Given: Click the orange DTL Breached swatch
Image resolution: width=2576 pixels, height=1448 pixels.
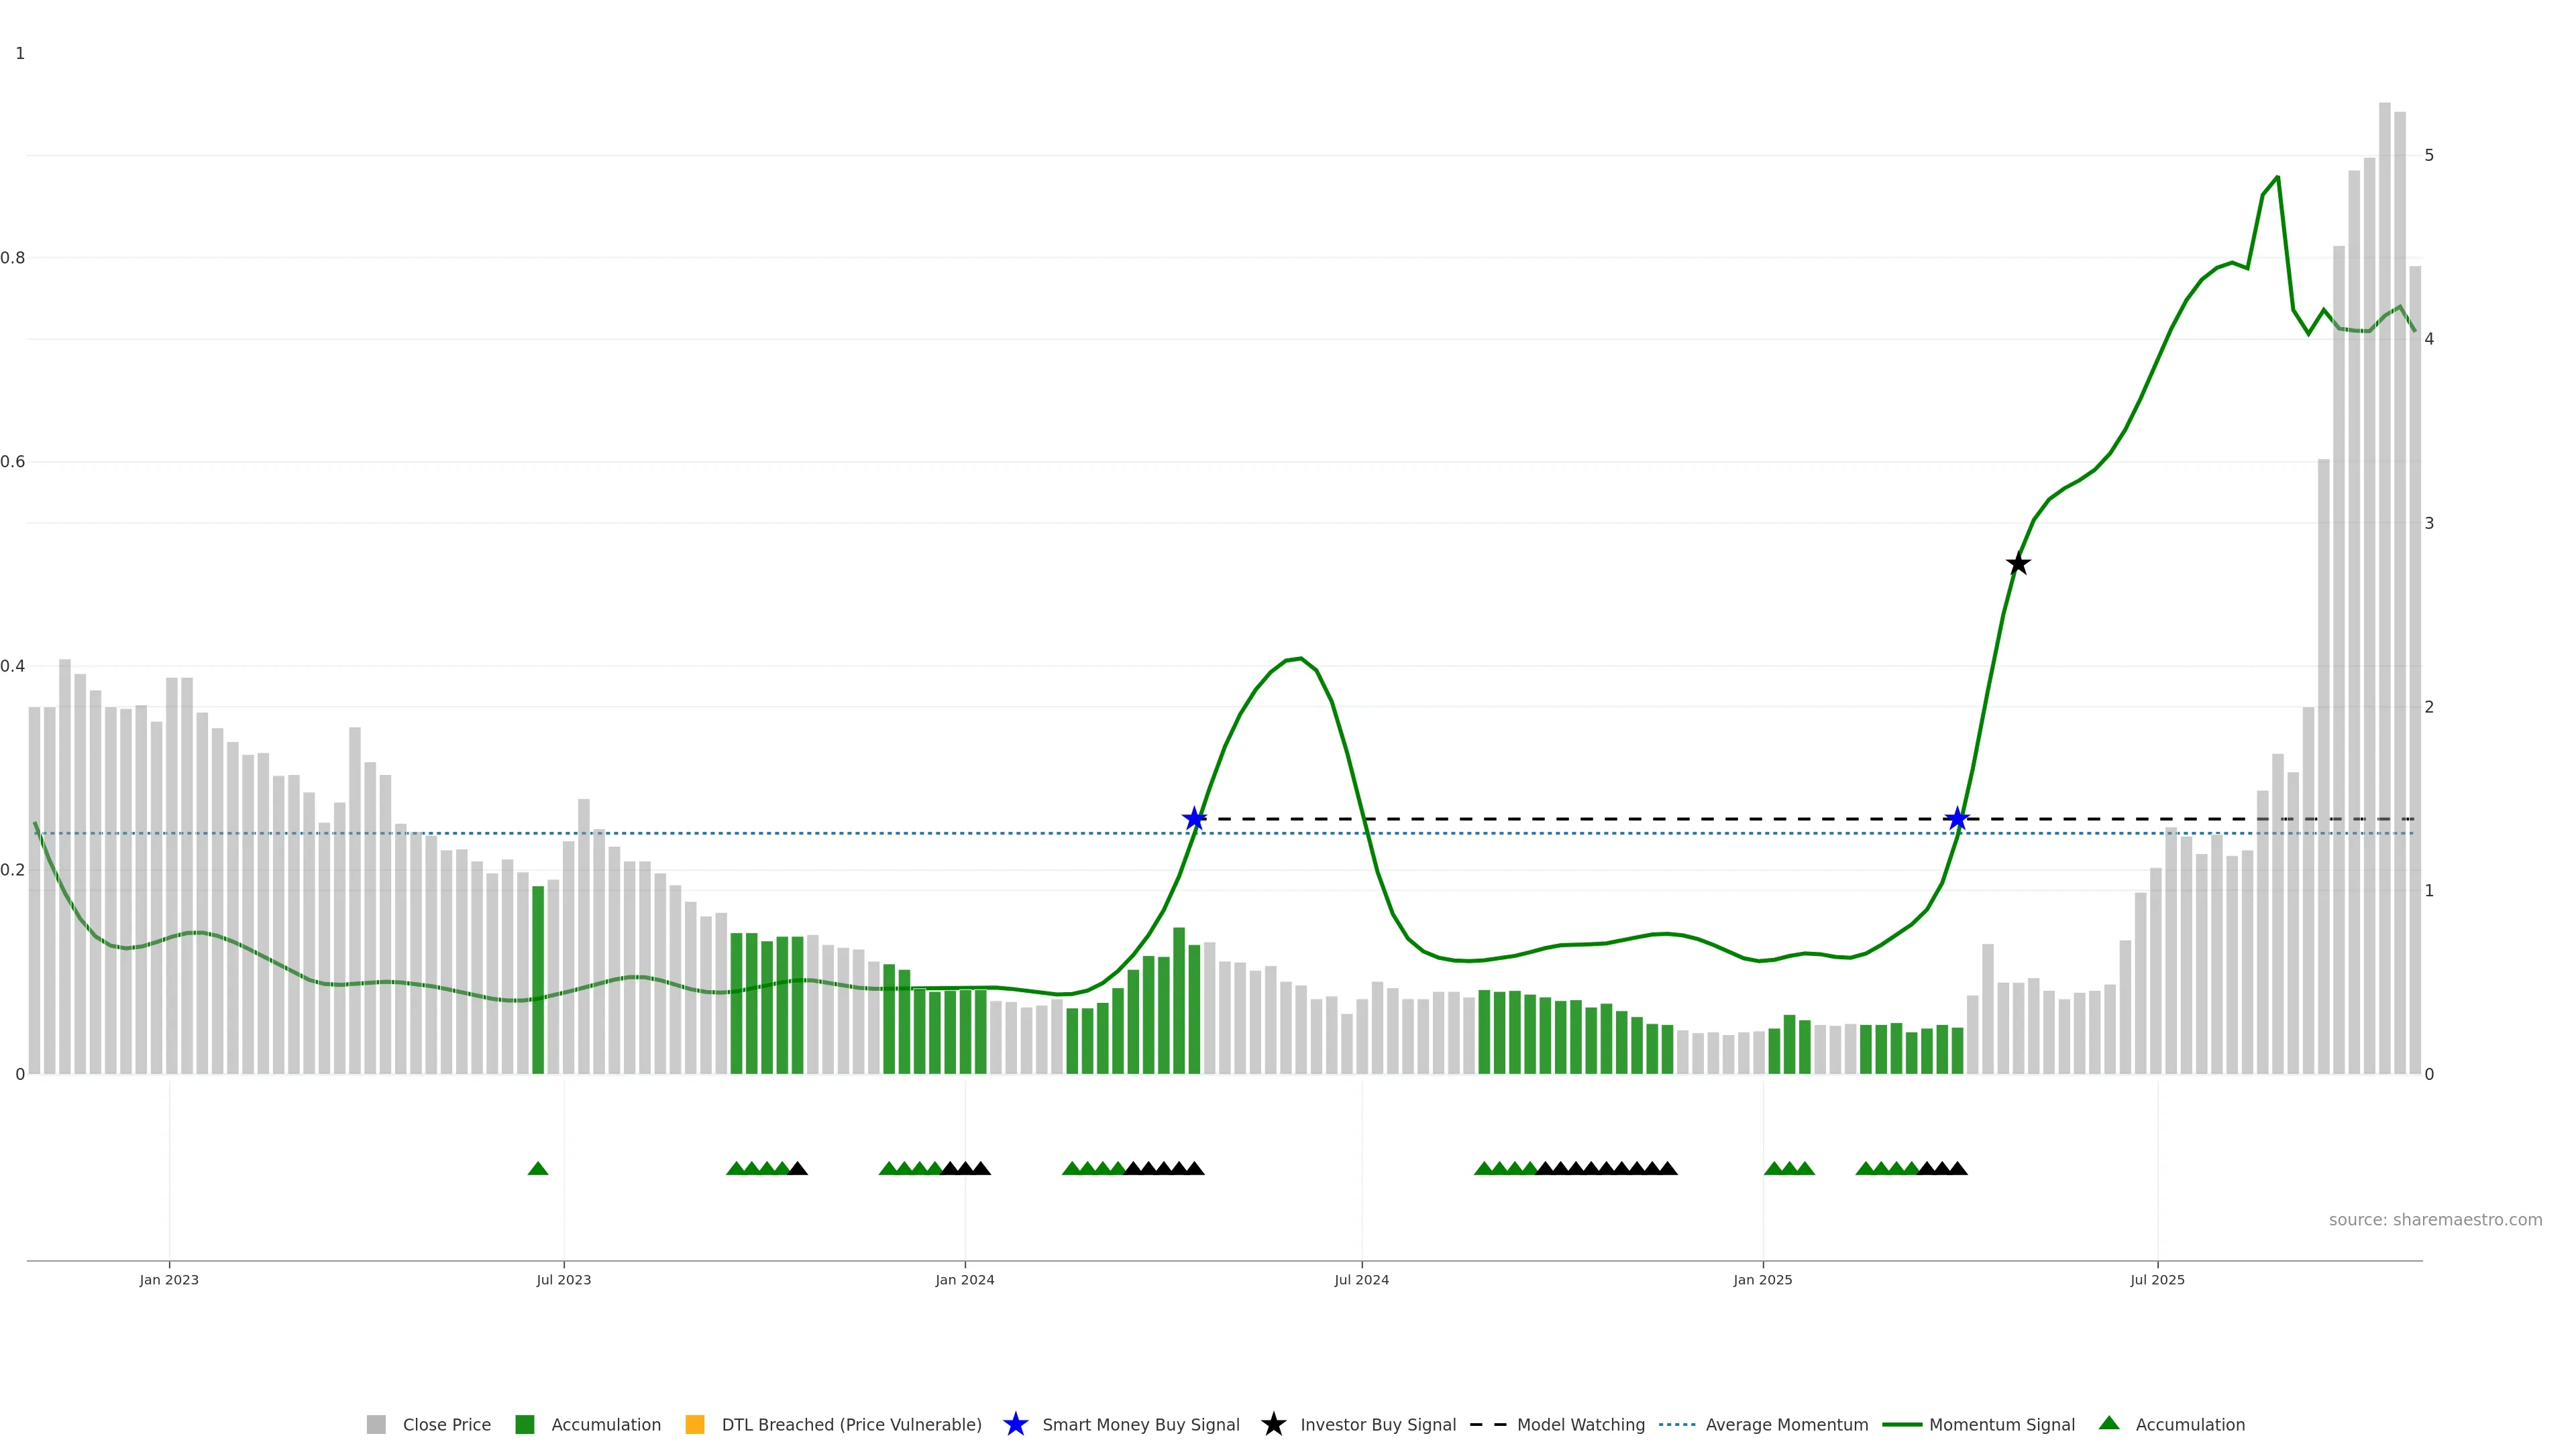Looking at the screenshot, I should [695, 1425].
